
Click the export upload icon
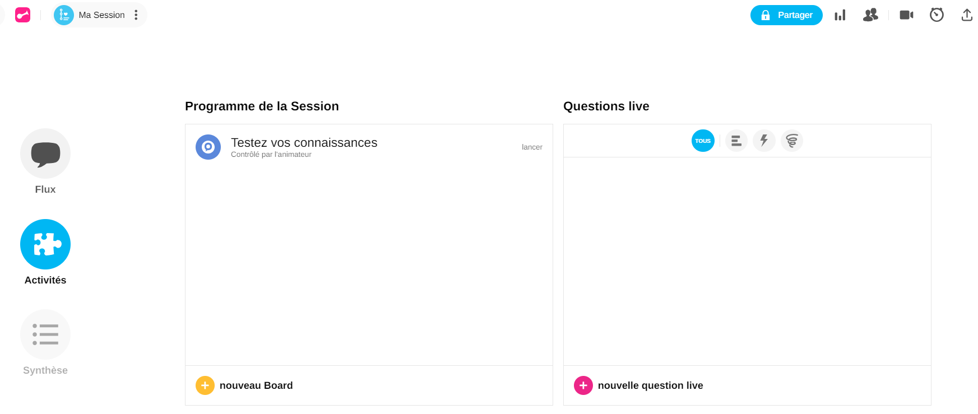[x=967, y=15]
